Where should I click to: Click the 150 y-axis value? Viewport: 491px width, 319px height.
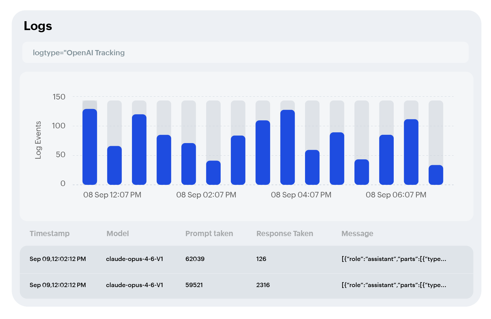pyautogui.click(x=59, y=97)
